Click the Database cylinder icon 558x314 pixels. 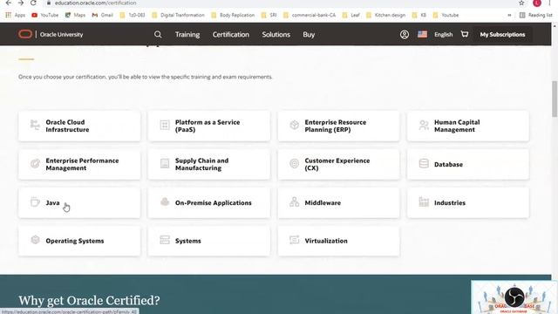tap(424, 163)
